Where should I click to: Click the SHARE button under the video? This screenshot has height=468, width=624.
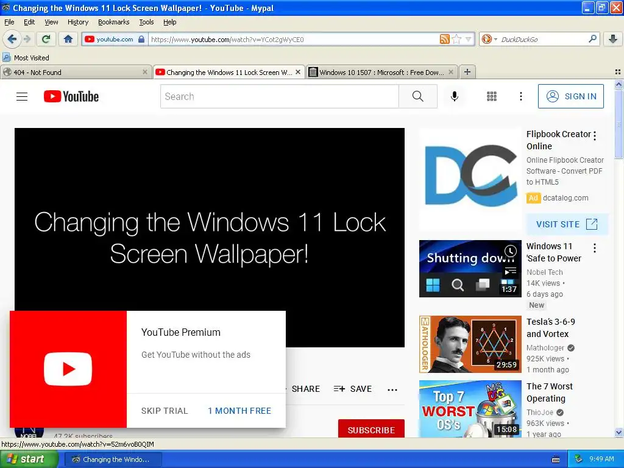click(305, 389)
